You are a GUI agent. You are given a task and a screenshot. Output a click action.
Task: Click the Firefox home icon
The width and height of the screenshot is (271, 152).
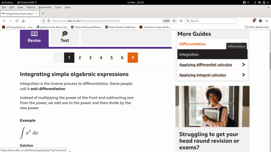coord(23,21)
